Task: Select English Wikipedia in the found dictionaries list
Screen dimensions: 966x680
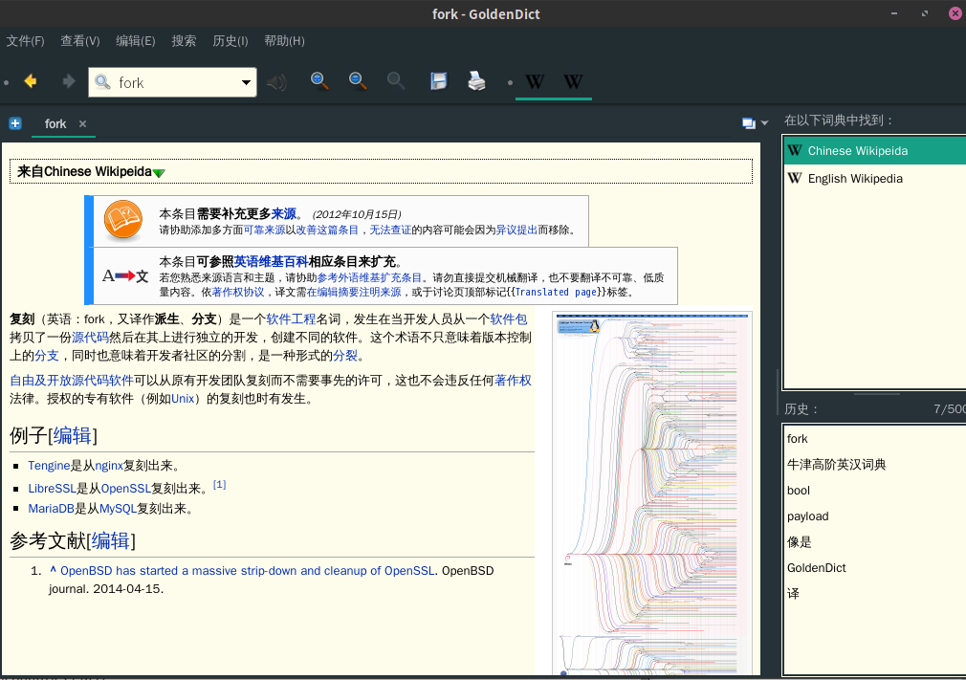Action: [855, 179]
